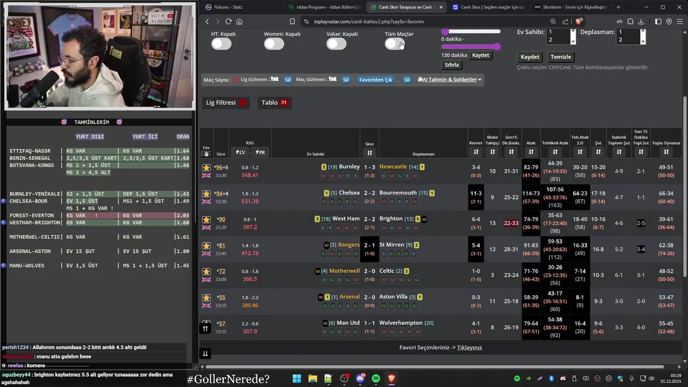The image size is (688, 387).
Task: Open browser home page icon
Action: 239,21
